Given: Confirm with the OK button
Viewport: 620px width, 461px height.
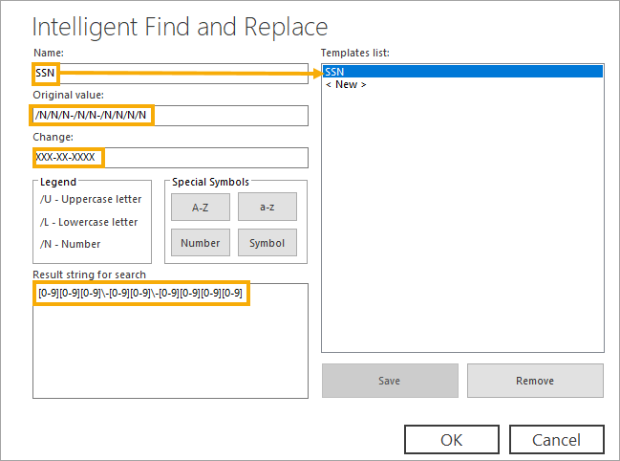Looking at the screenshot, I should point(452,440).
